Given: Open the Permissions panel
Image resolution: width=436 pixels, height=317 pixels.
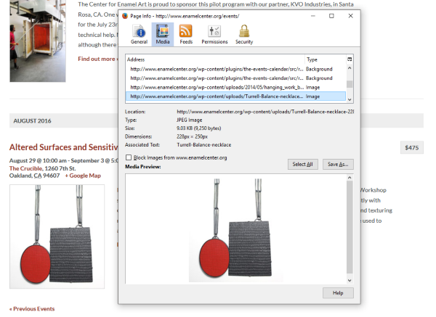Looking at the screenshot, I should [214, 34].
